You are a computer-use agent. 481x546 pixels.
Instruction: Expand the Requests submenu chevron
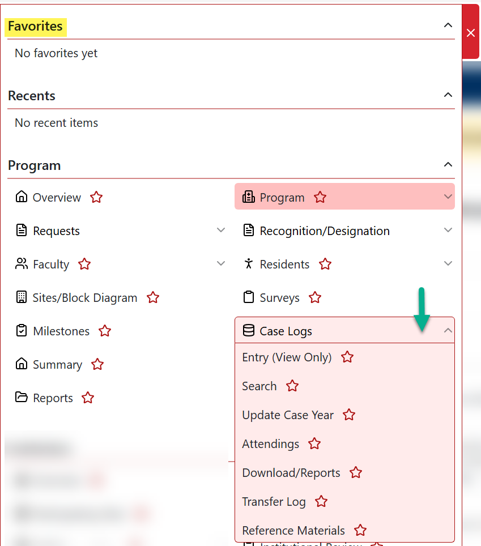(x=221, y=230)
